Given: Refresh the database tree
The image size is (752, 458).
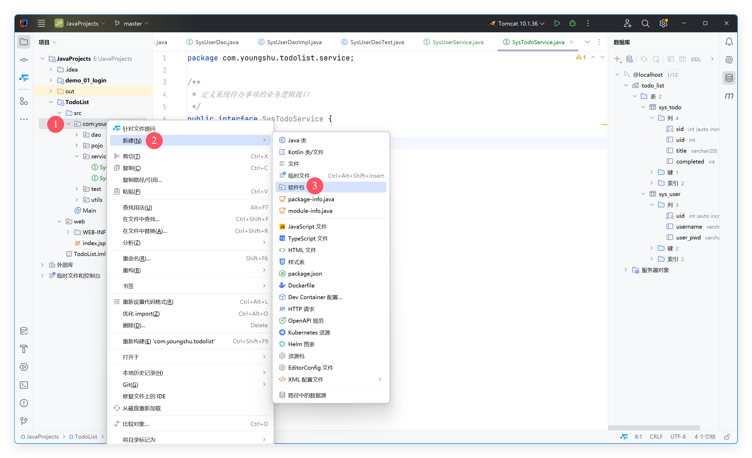Looking at the screenshot, I should pyautogui.click(x=644, y=59).
